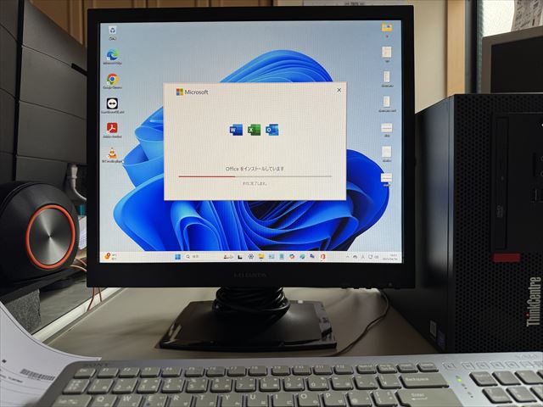The width and height of the screenshot is (543, 407).
Task: Open Google Chrome desktop shortcut
Action: pyautogui.click(x=112, y=80)
